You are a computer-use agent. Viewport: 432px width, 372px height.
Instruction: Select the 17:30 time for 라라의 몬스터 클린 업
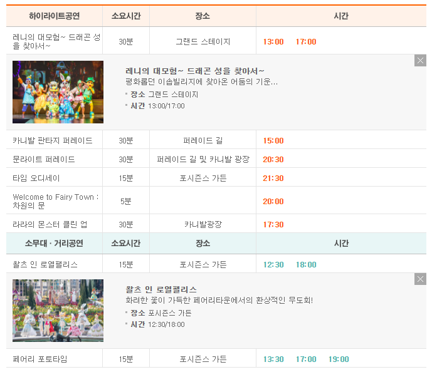tap(273, 225)
